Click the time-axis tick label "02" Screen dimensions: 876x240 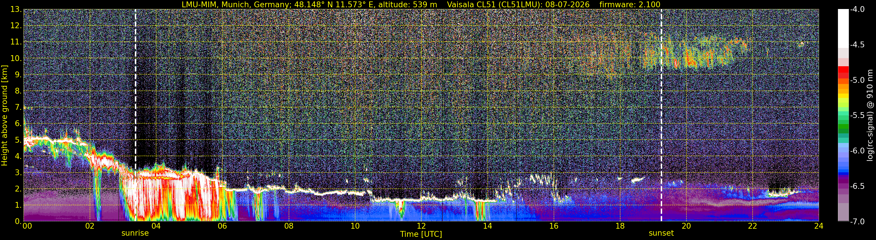tap(90, 226)
